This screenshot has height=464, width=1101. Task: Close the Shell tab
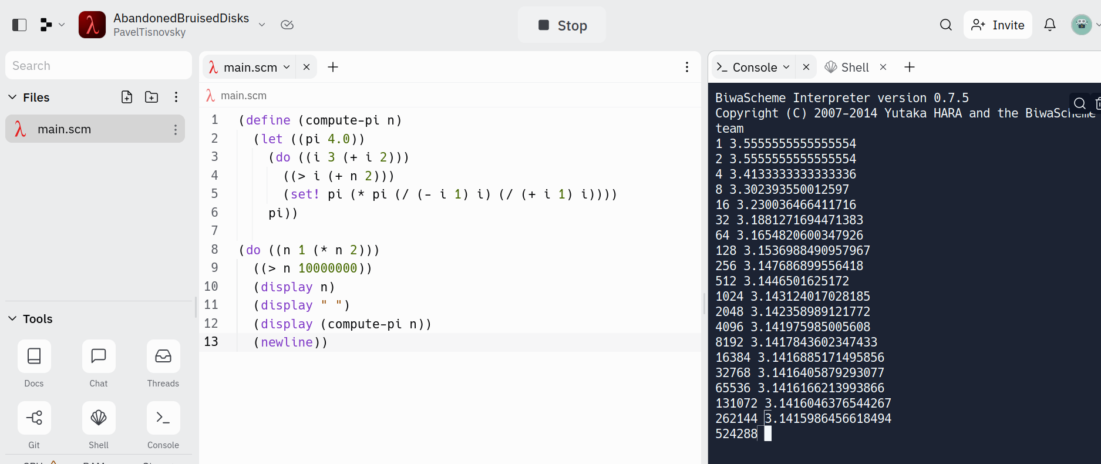point(883,67)
